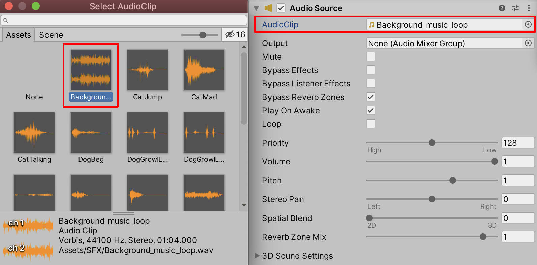This screenshot has width=537, height=265.
Task: Open the Audio Source three-dot options menu
Action: pos(529,8)
